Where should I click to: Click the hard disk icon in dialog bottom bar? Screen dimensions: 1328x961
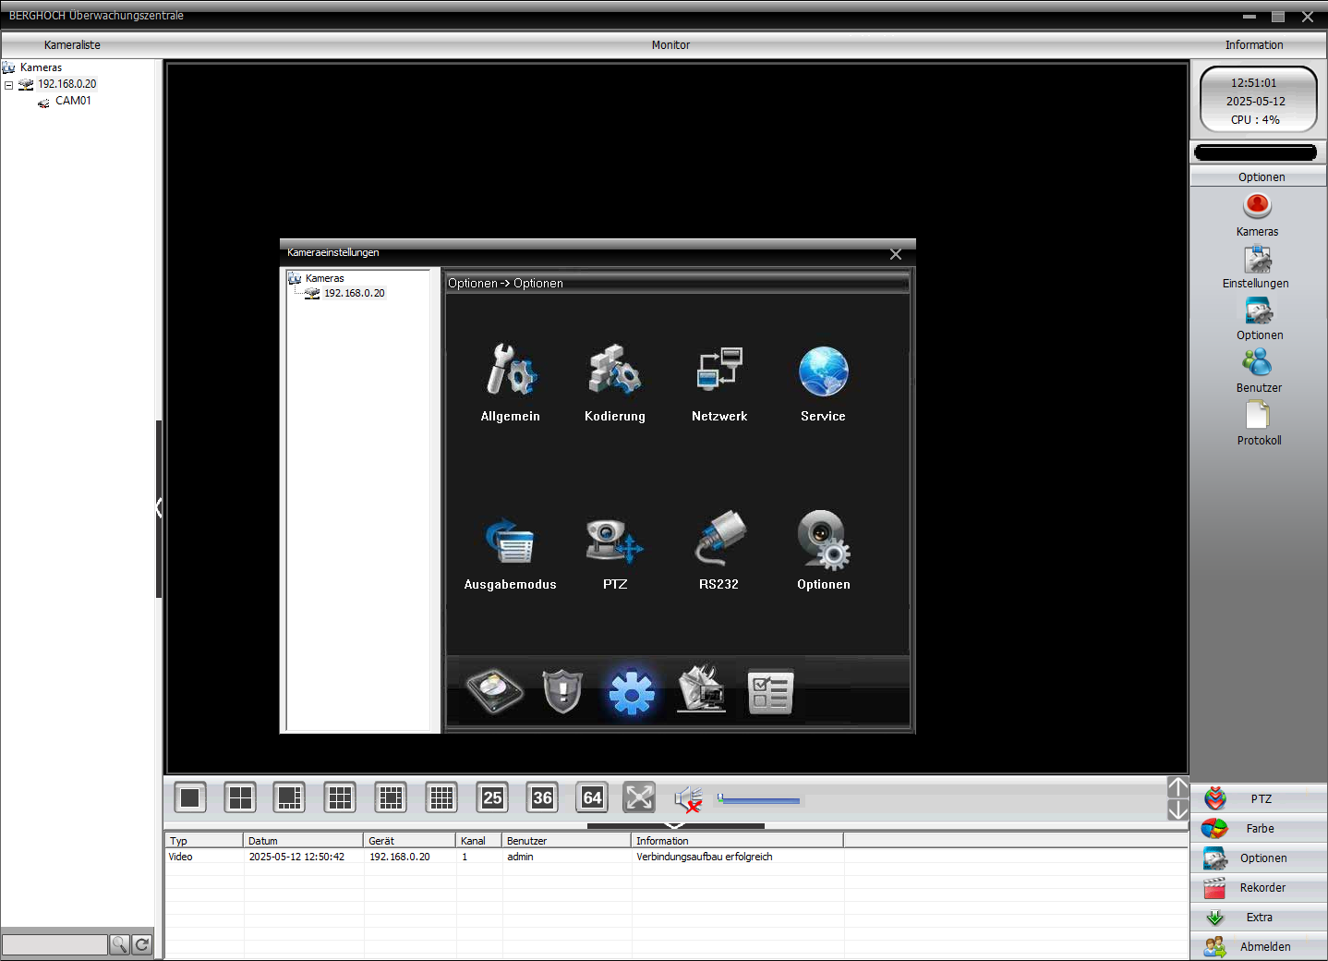[x=495, y=691]
